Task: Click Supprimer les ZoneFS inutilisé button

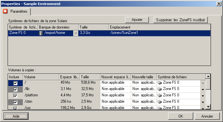Action: click(180, 20)
